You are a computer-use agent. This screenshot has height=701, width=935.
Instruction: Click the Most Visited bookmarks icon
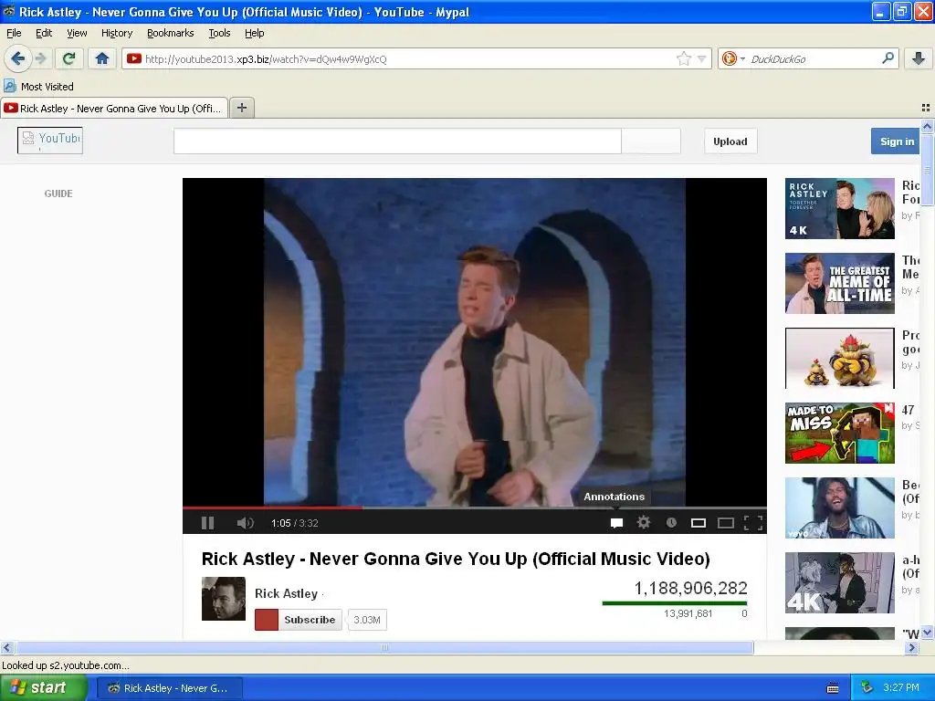(x=9, y=86)
